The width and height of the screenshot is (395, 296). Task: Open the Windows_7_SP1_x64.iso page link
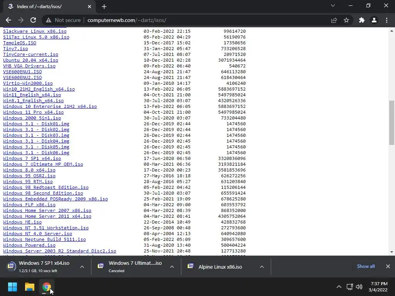coord(32,158)
